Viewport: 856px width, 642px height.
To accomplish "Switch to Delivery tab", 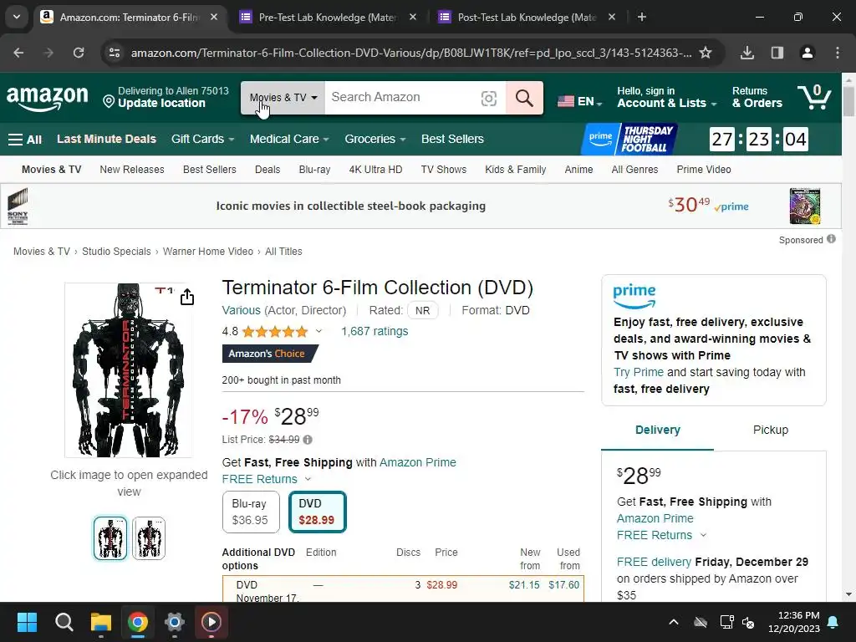I will point(657,430).
